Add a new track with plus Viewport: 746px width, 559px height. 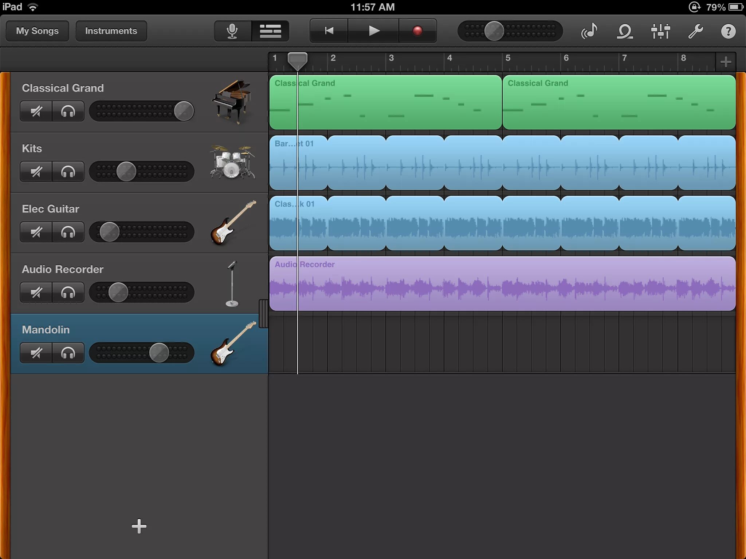tap(139, 526)
